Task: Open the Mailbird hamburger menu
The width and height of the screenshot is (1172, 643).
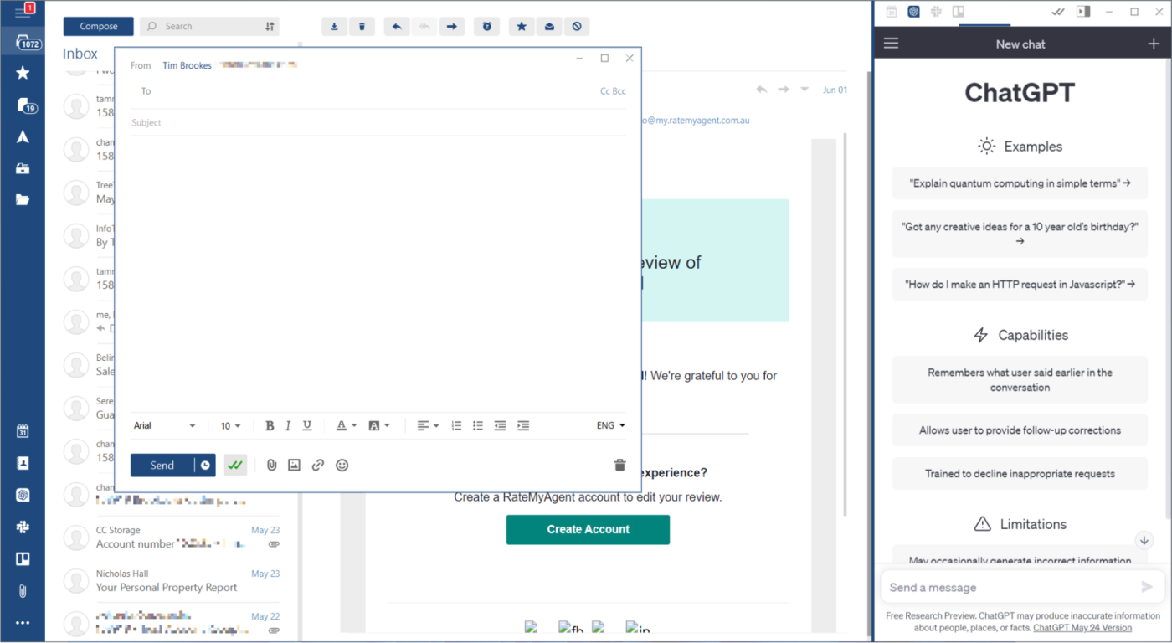Action: pyautogui.click(x=23, y=12)
